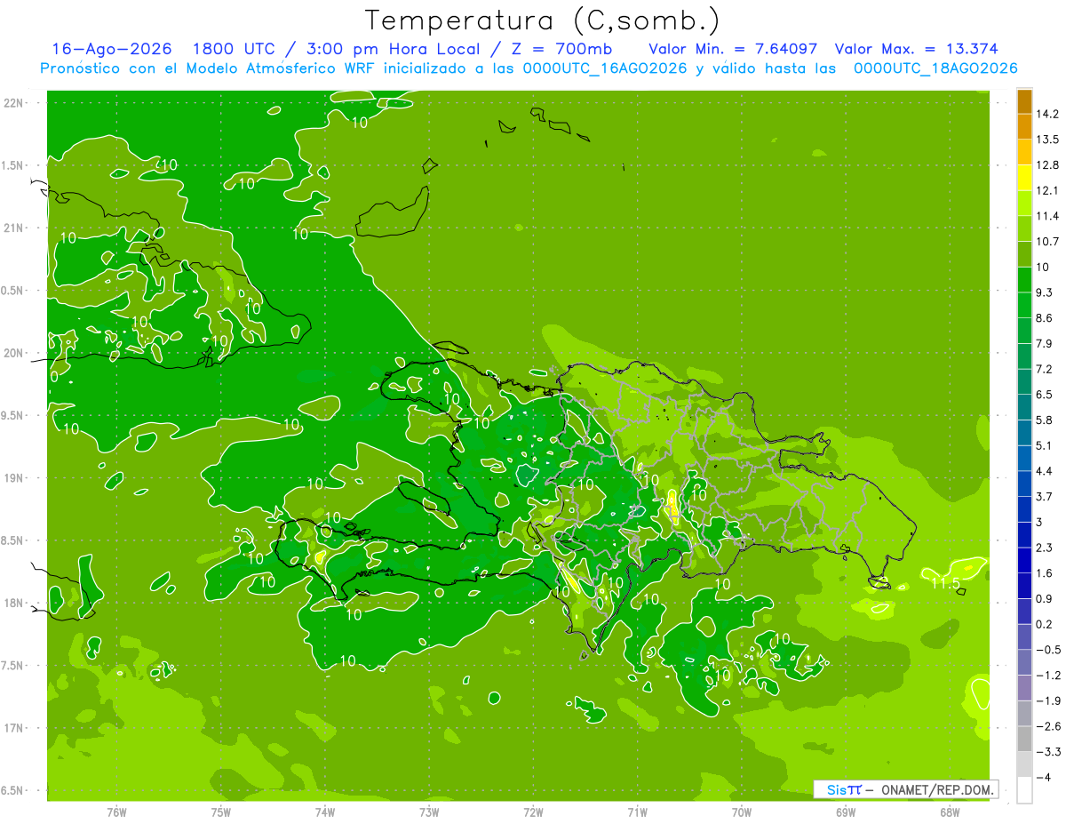Click the title "Temperatura (C,somb.)"
The height and width of the screenshot is (824, 1066).
(543, 21)
